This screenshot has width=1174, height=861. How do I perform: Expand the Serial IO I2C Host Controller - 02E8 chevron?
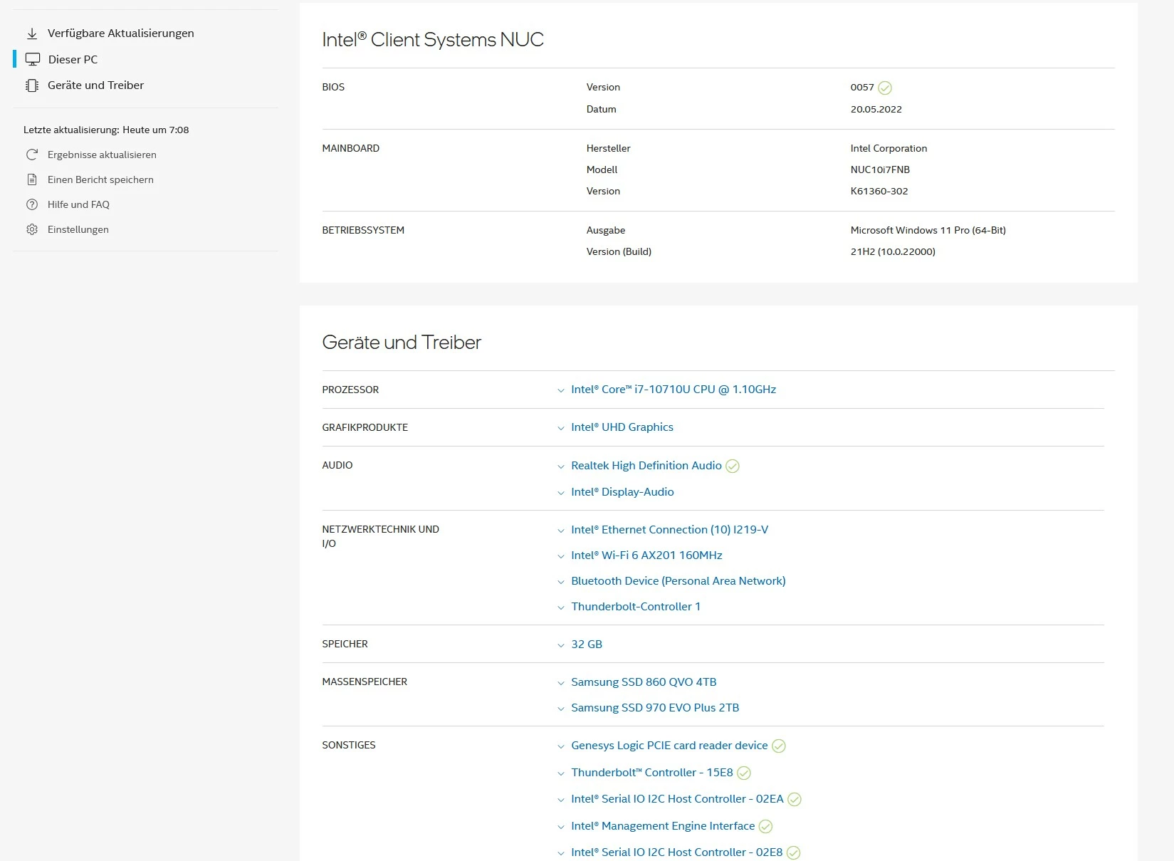click(x=561, y=853)
